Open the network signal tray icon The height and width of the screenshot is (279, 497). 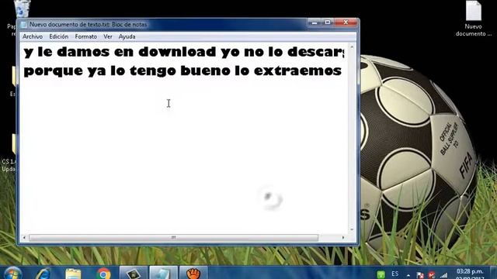(443, 276)
